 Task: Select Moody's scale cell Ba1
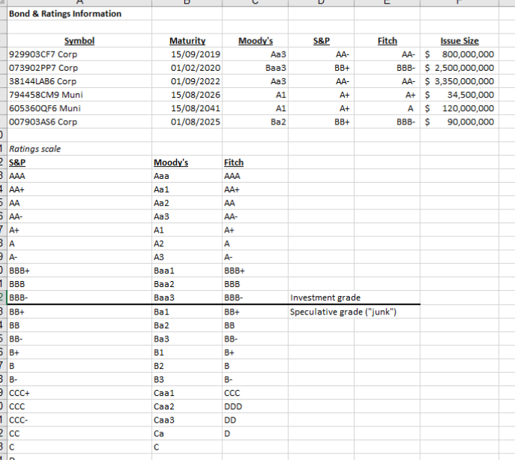coord(187,312)
